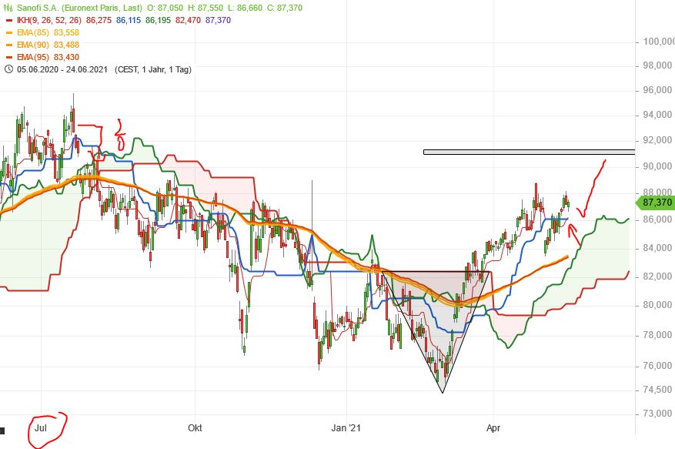Screen dimensions: 675x449
Task: Click the green 87,370 price flag
Action: (x=653, y=203)
